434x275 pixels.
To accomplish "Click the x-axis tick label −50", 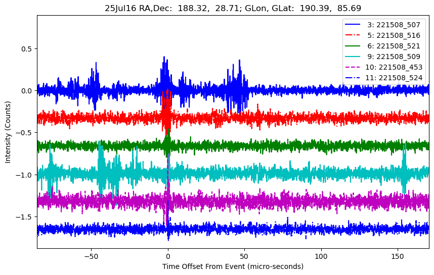I will click(x=92, y=256).
